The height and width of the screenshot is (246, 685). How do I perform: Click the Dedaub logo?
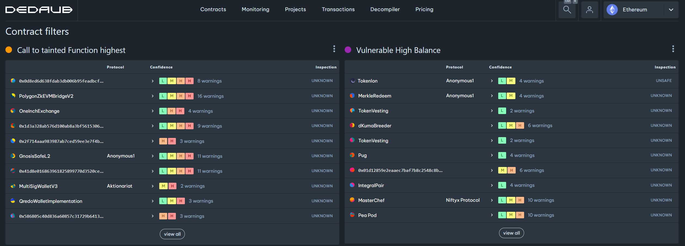click(39, 10)
